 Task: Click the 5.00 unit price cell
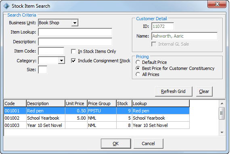point(76,118)
